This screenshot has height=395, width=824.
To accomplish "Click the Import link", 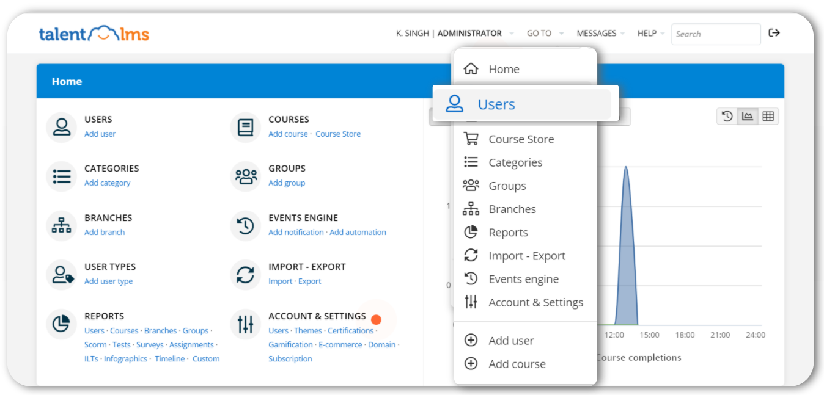I will click(x=281, y=281).
